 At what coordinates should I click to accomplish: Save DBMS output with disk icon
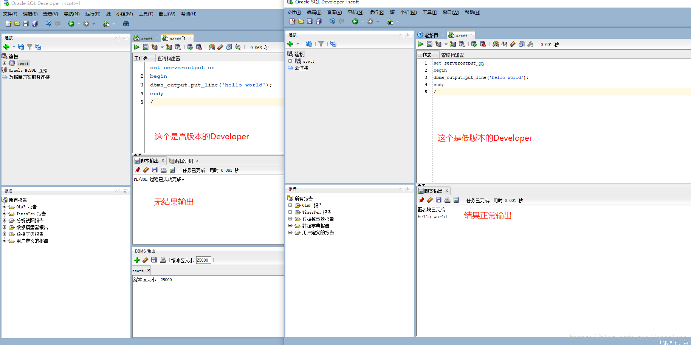click(x=154, y=260)
